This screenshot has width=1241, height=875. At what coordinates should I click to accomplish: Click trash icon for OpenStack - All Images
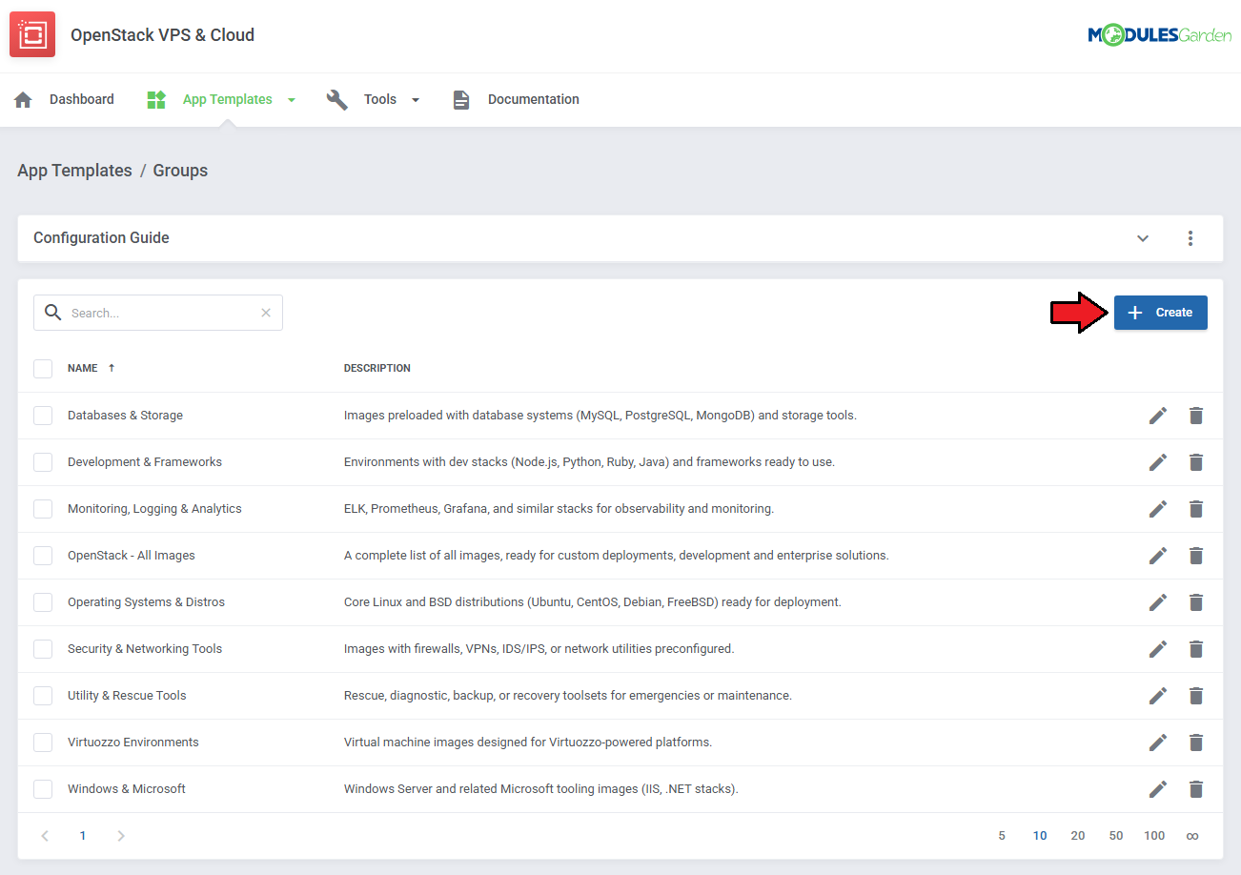pos(1196,556)
